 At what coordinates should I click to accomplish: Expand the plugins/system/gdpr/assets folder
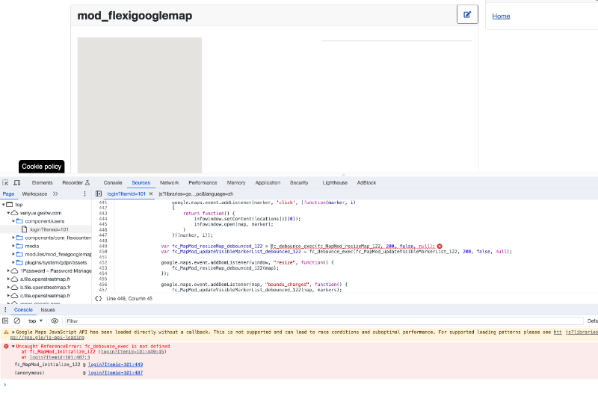(x=13, y=262)
